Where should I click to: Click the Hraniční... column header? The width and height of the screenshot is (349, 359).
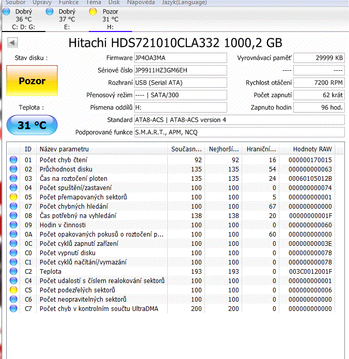tap(261, 149)
